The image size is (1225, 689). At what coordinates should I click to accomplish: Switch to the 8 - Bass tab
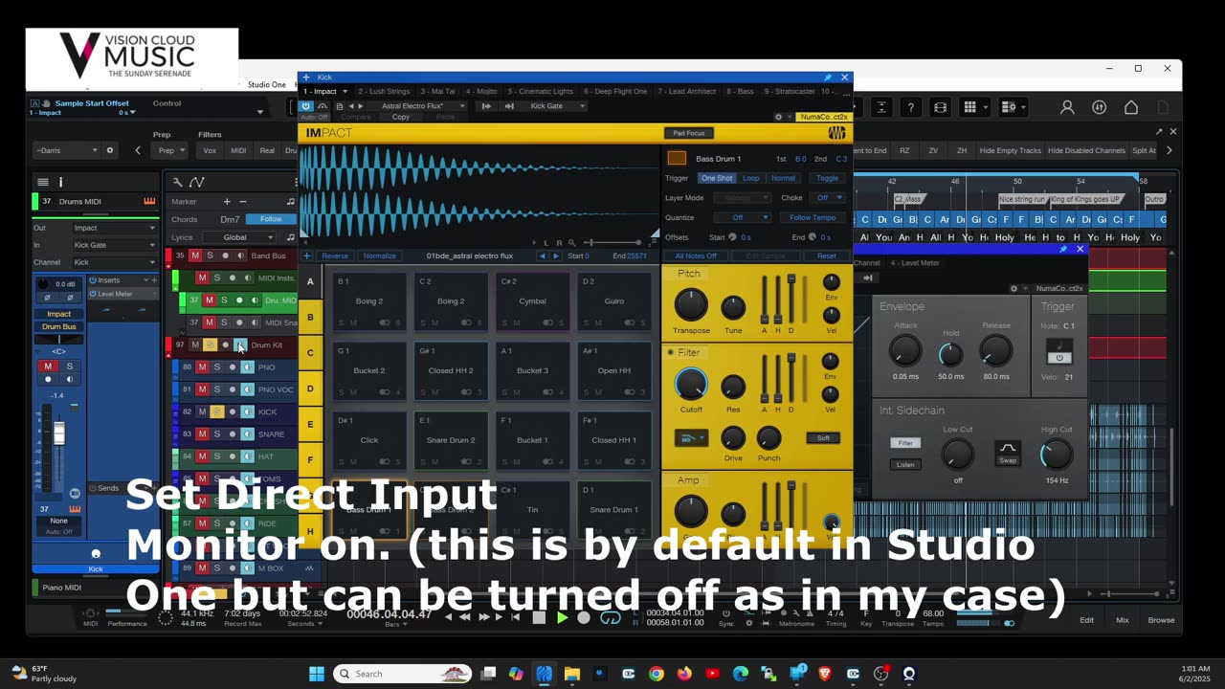pos(740,92)
